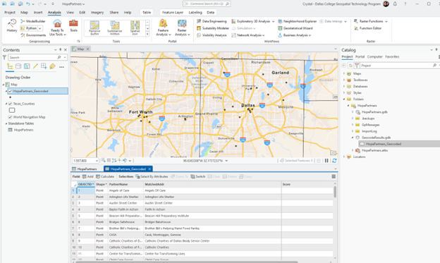The height and width of the screenshot is (263, 440).
Task: Open the Function Editor
Action: tap(367, 28)
